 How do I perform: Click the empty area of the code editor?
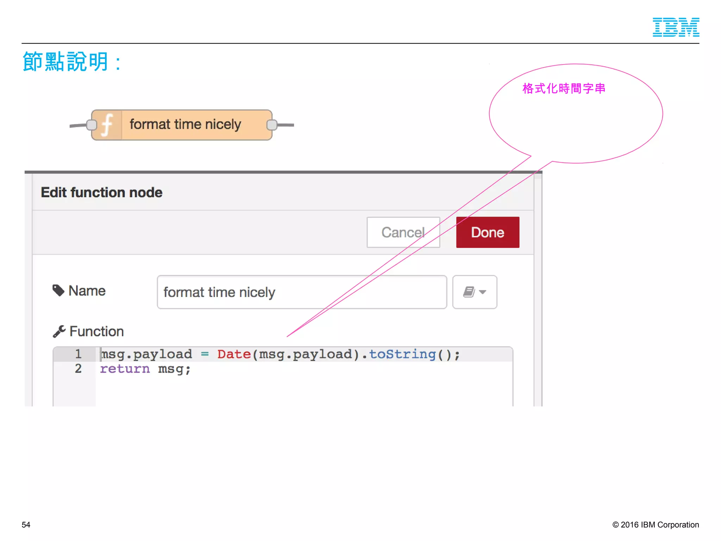303,392
